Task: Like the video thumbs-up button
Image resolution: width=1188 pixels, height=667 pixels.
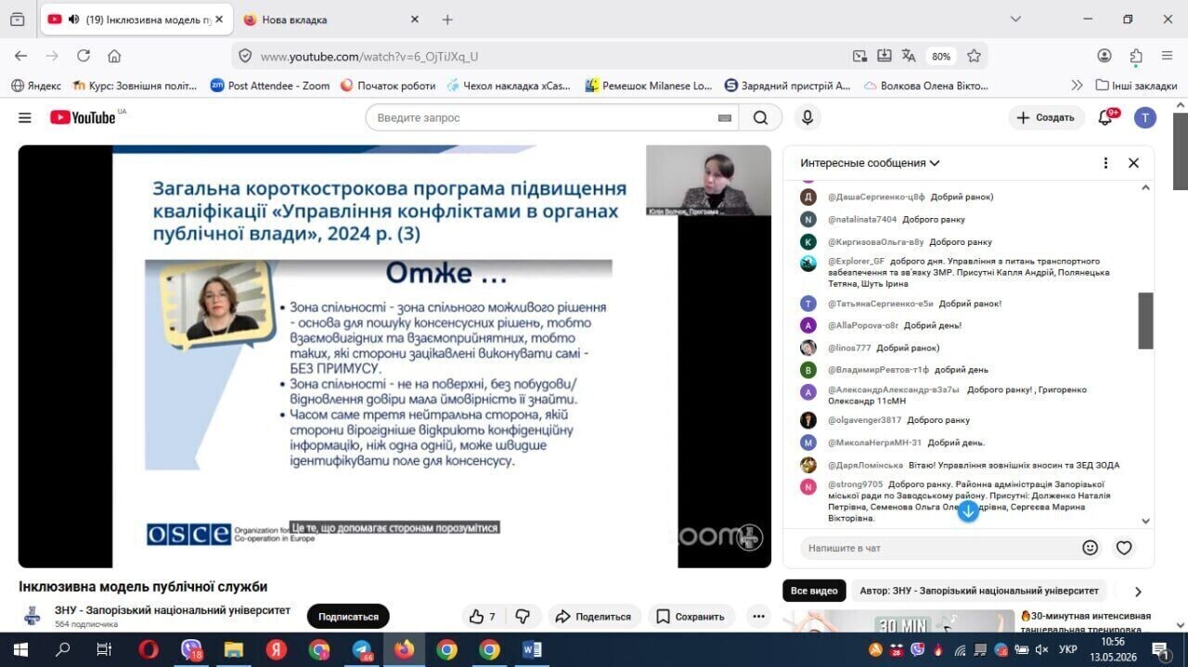Action: pos(483,616)
